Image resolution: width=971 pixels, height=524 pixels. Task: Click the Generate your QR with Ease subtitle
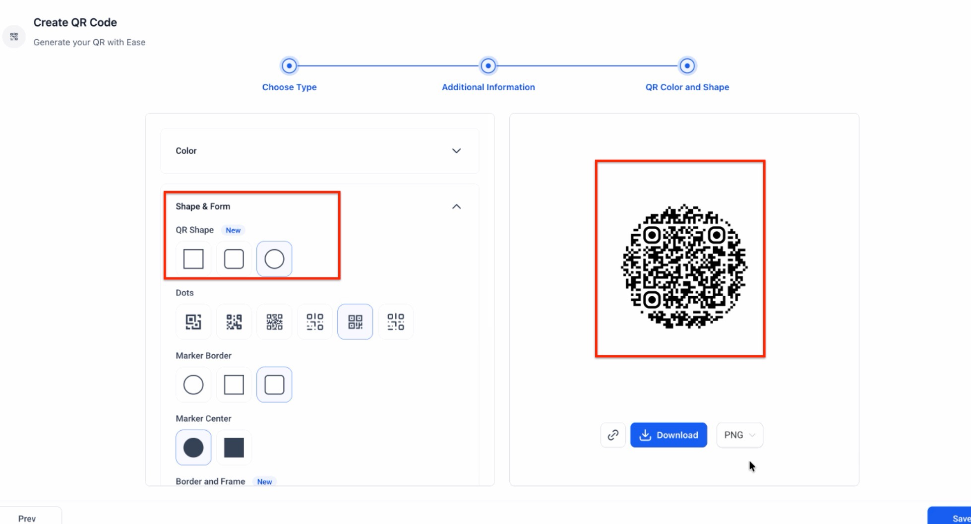89,42
